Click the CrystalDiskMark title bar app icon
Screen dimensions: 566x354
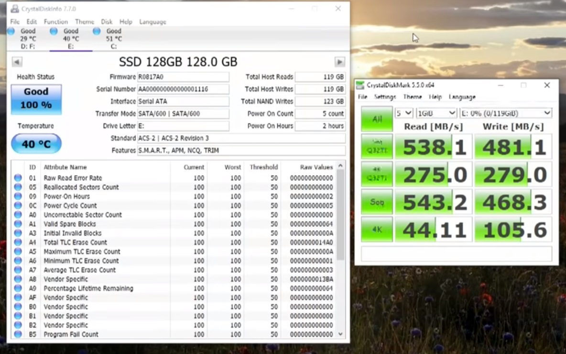[x=361, y=85]
